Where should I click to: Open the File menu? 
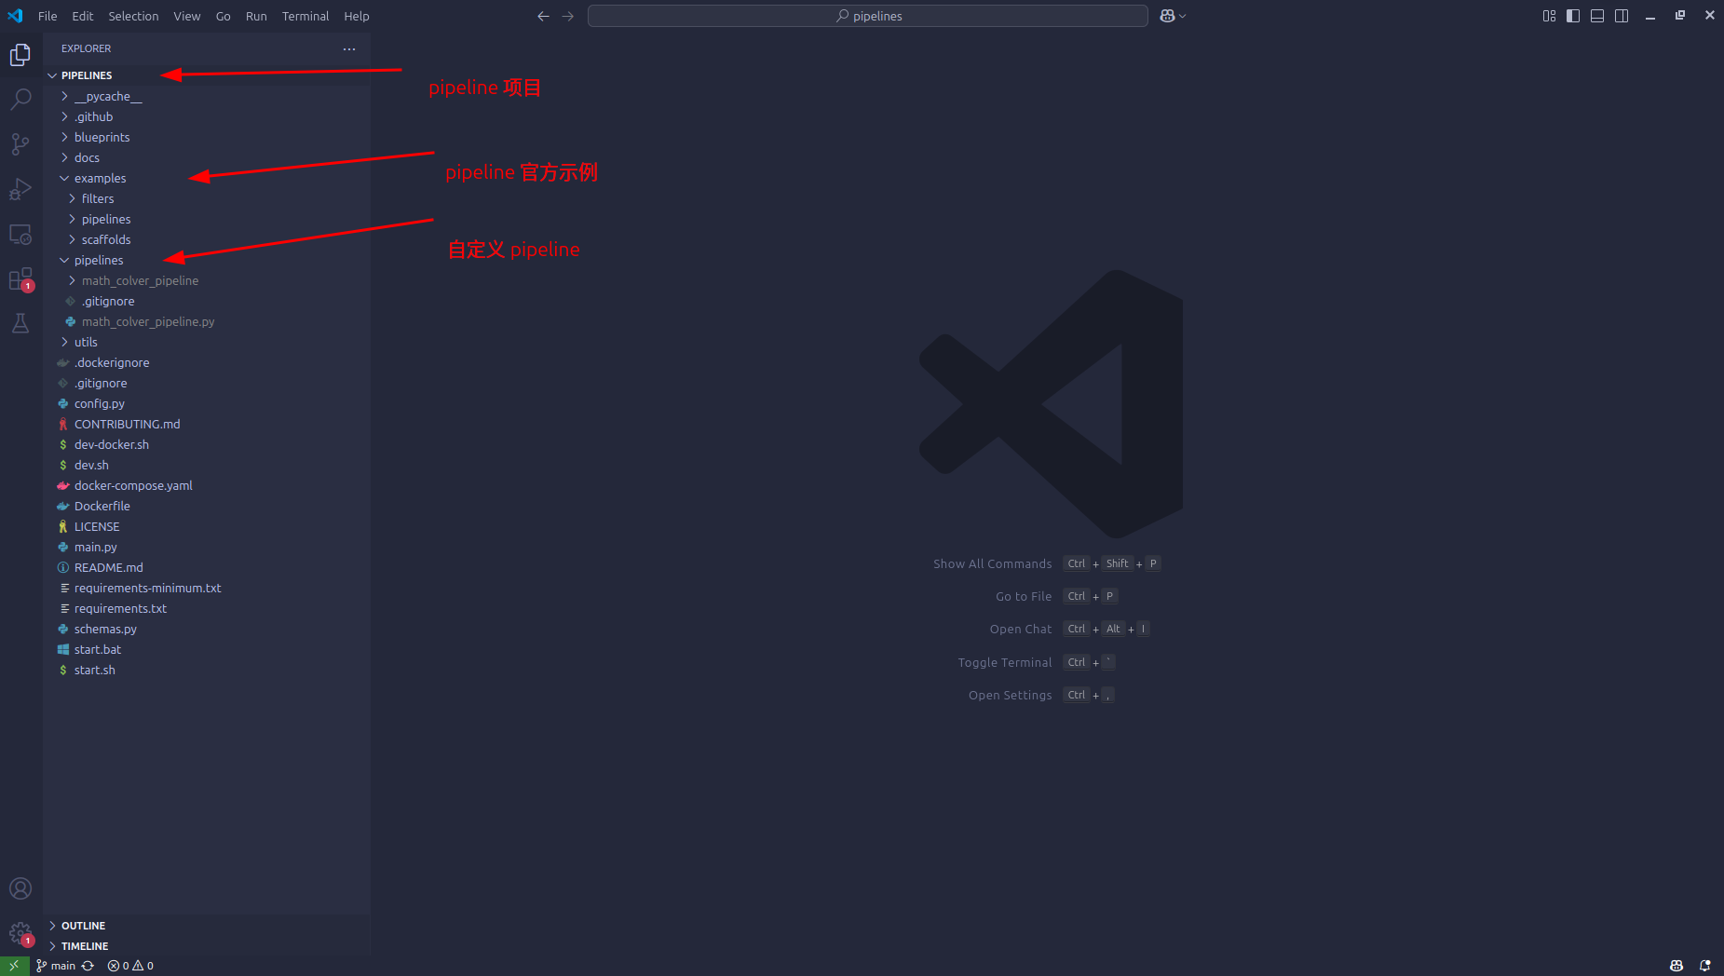[x=48, y=16]
